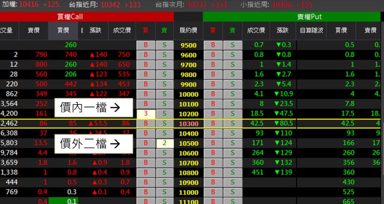
Task: Click the Put B button for strike 10300
Action: pyautogui.click(x=213, y=124)
